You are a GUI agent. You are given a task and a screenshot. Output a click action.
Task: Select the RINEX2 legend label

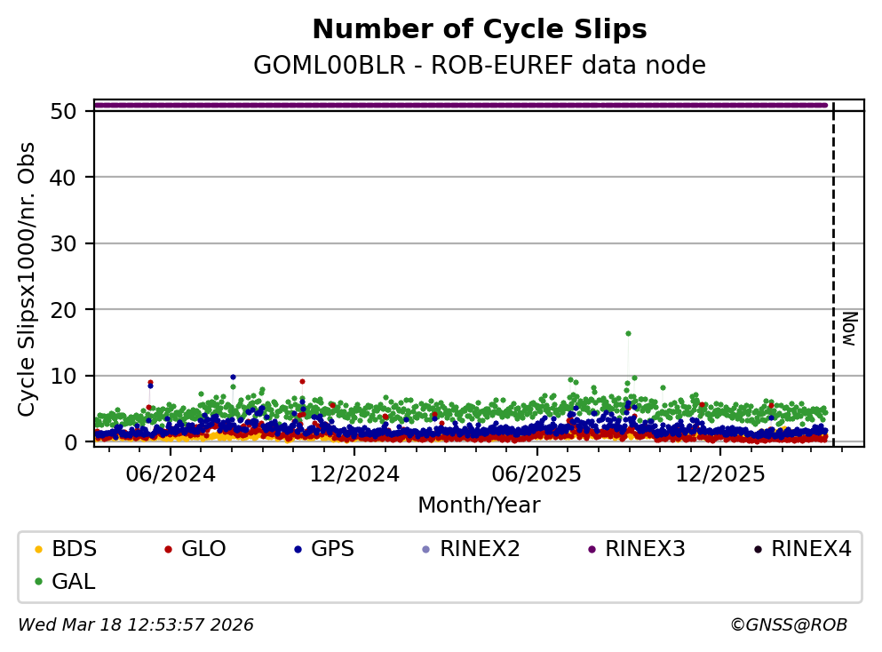click(480, 549)
